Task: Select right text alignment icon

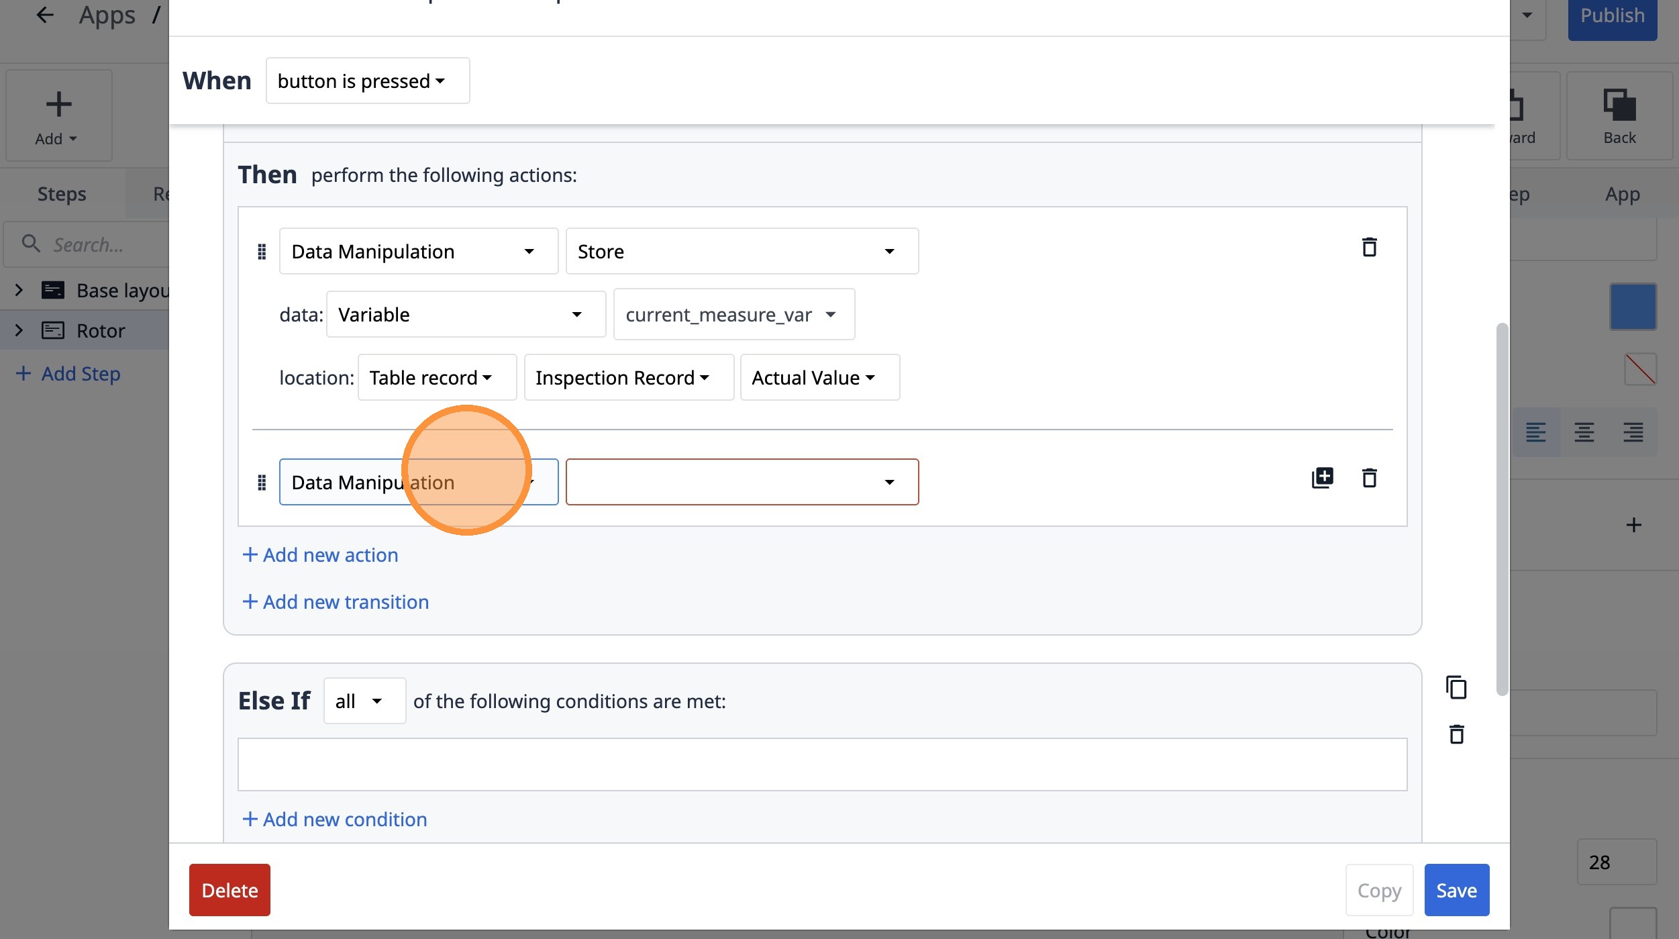Action: (x=1633, y=432)
